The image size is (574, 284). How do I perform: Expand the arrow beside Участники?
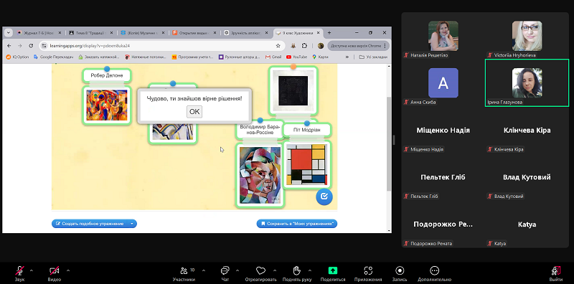click(x=204, y=271)
